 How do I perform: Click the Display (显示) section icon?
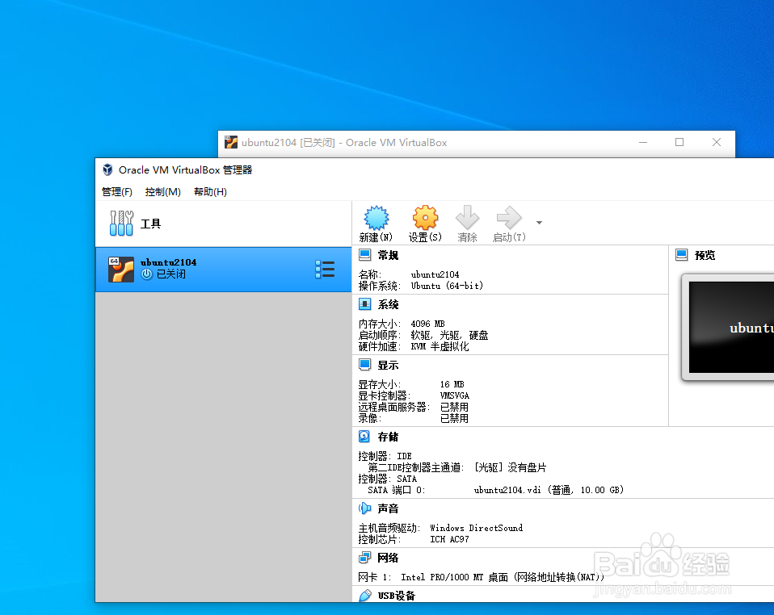point(365,365)
